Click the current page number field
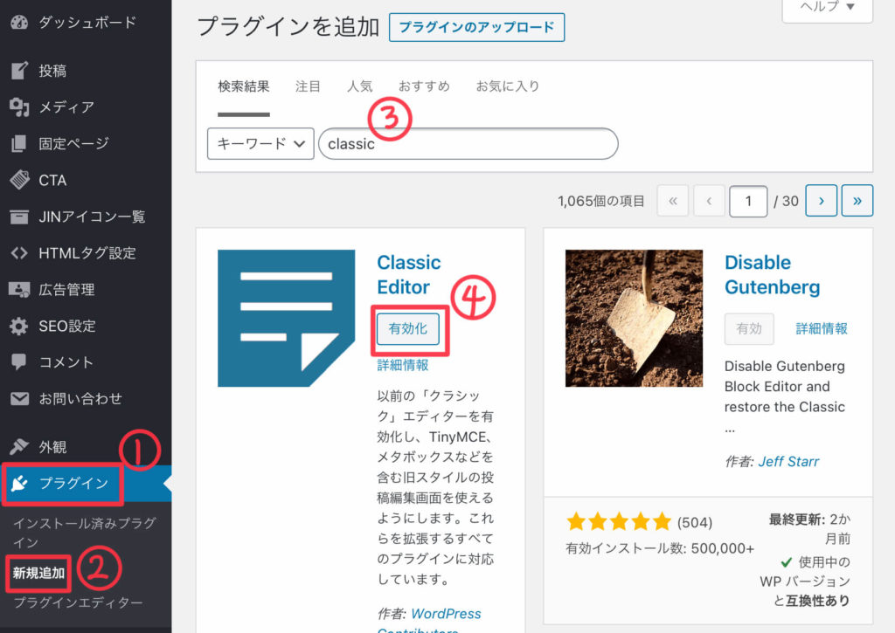This screenshot has width=895, height=633. point(748,201)
